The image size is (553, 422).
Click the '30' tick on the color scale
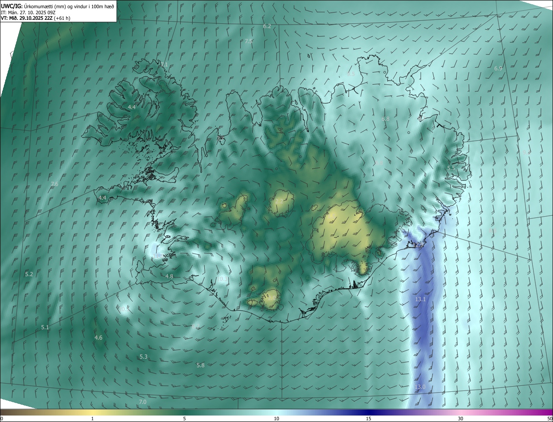click(461, 419)
